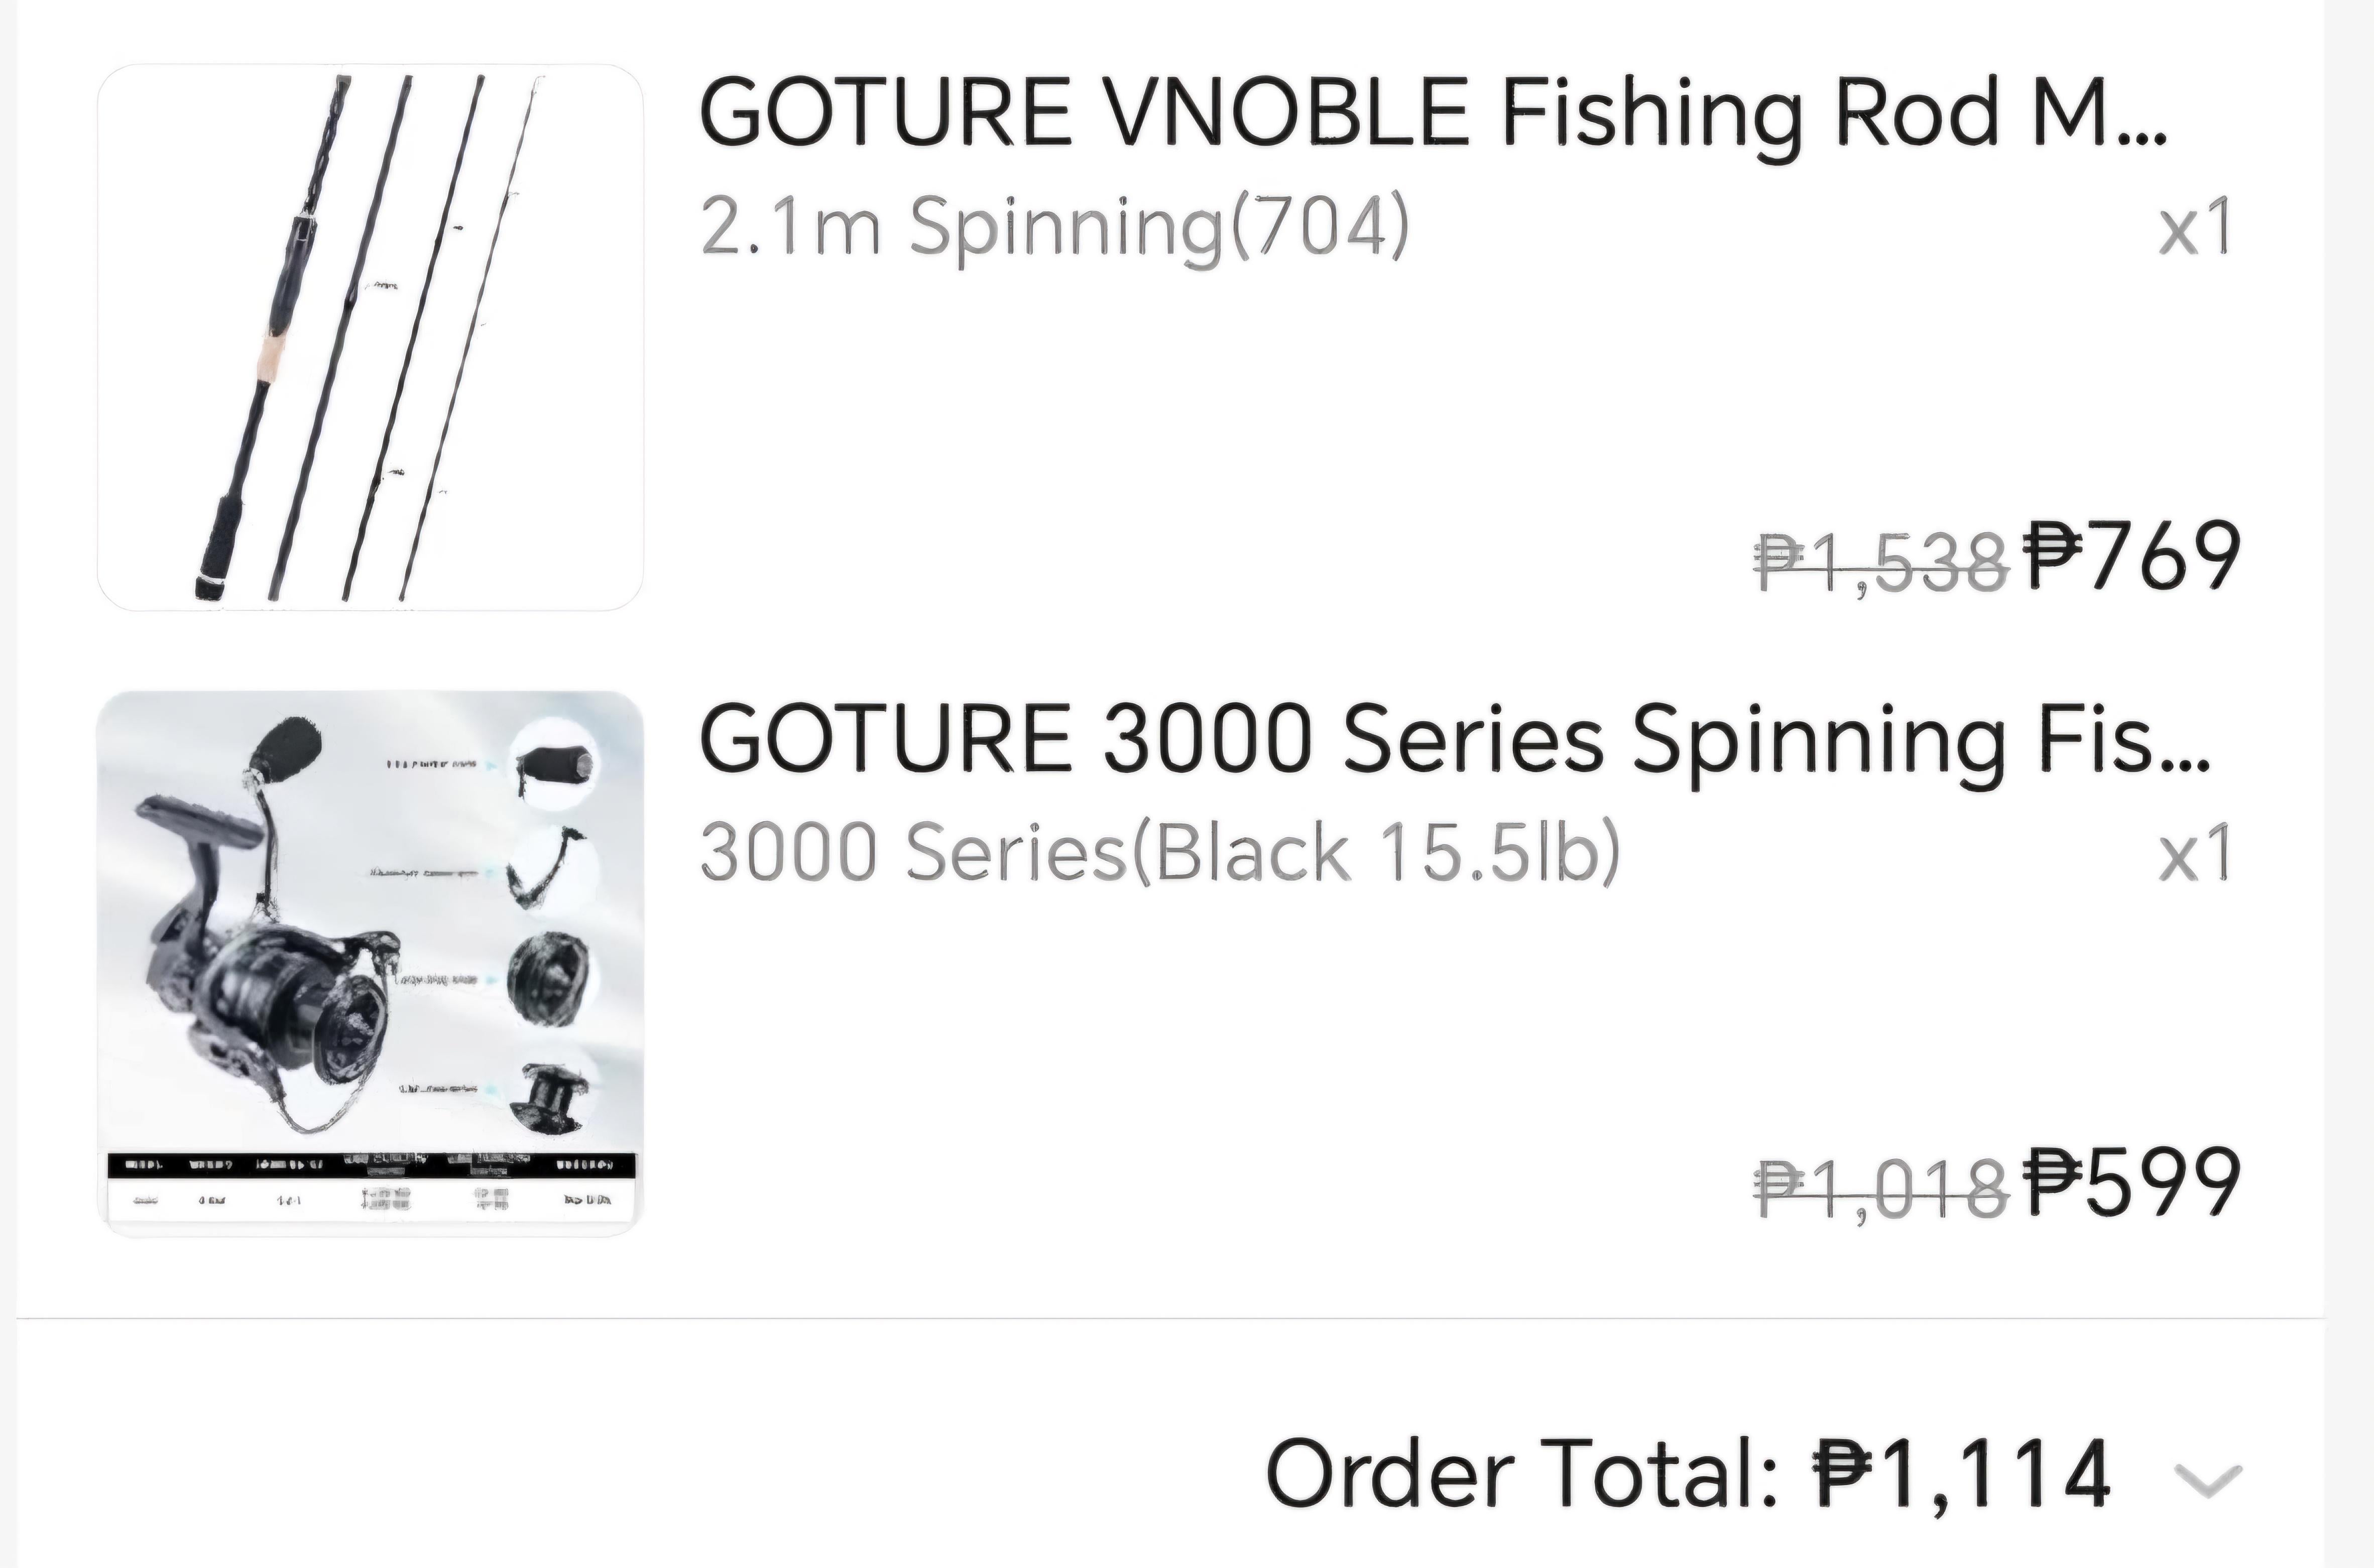Click the GOTURE 3000 Series Spinning title
This screenshot has width=2374, height=1568.
tap(1454, 740)
